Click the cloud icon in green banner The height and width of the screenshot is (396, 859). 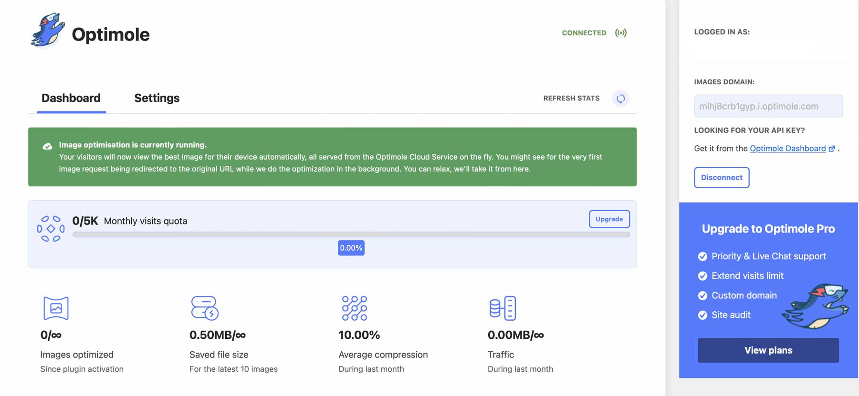tap(47, 146)
